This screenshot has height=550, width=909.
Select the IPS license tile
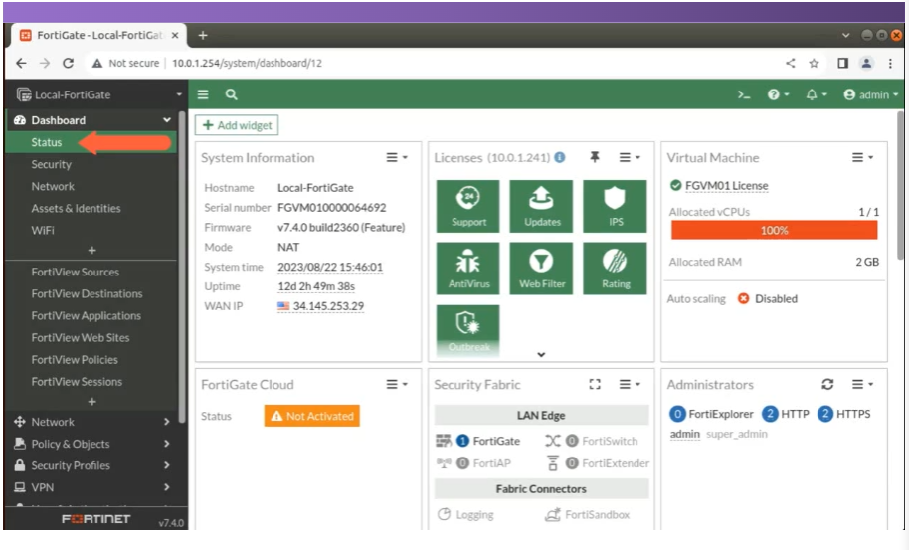coord(615,206)
